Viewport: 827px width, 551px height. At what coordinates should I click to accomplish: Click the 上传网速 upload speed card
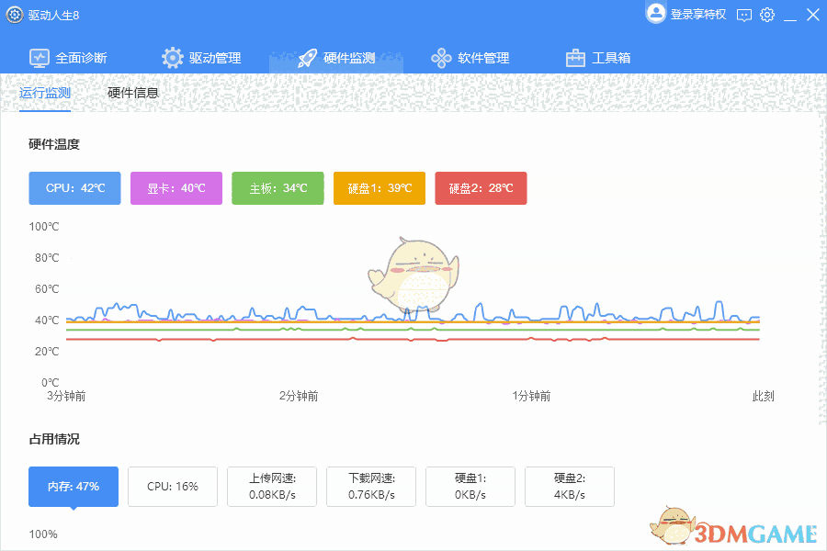[x=271, y=486]
